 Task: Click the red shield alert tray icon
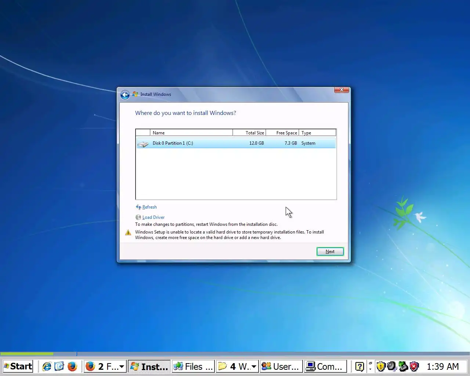[x=414, y=366]
